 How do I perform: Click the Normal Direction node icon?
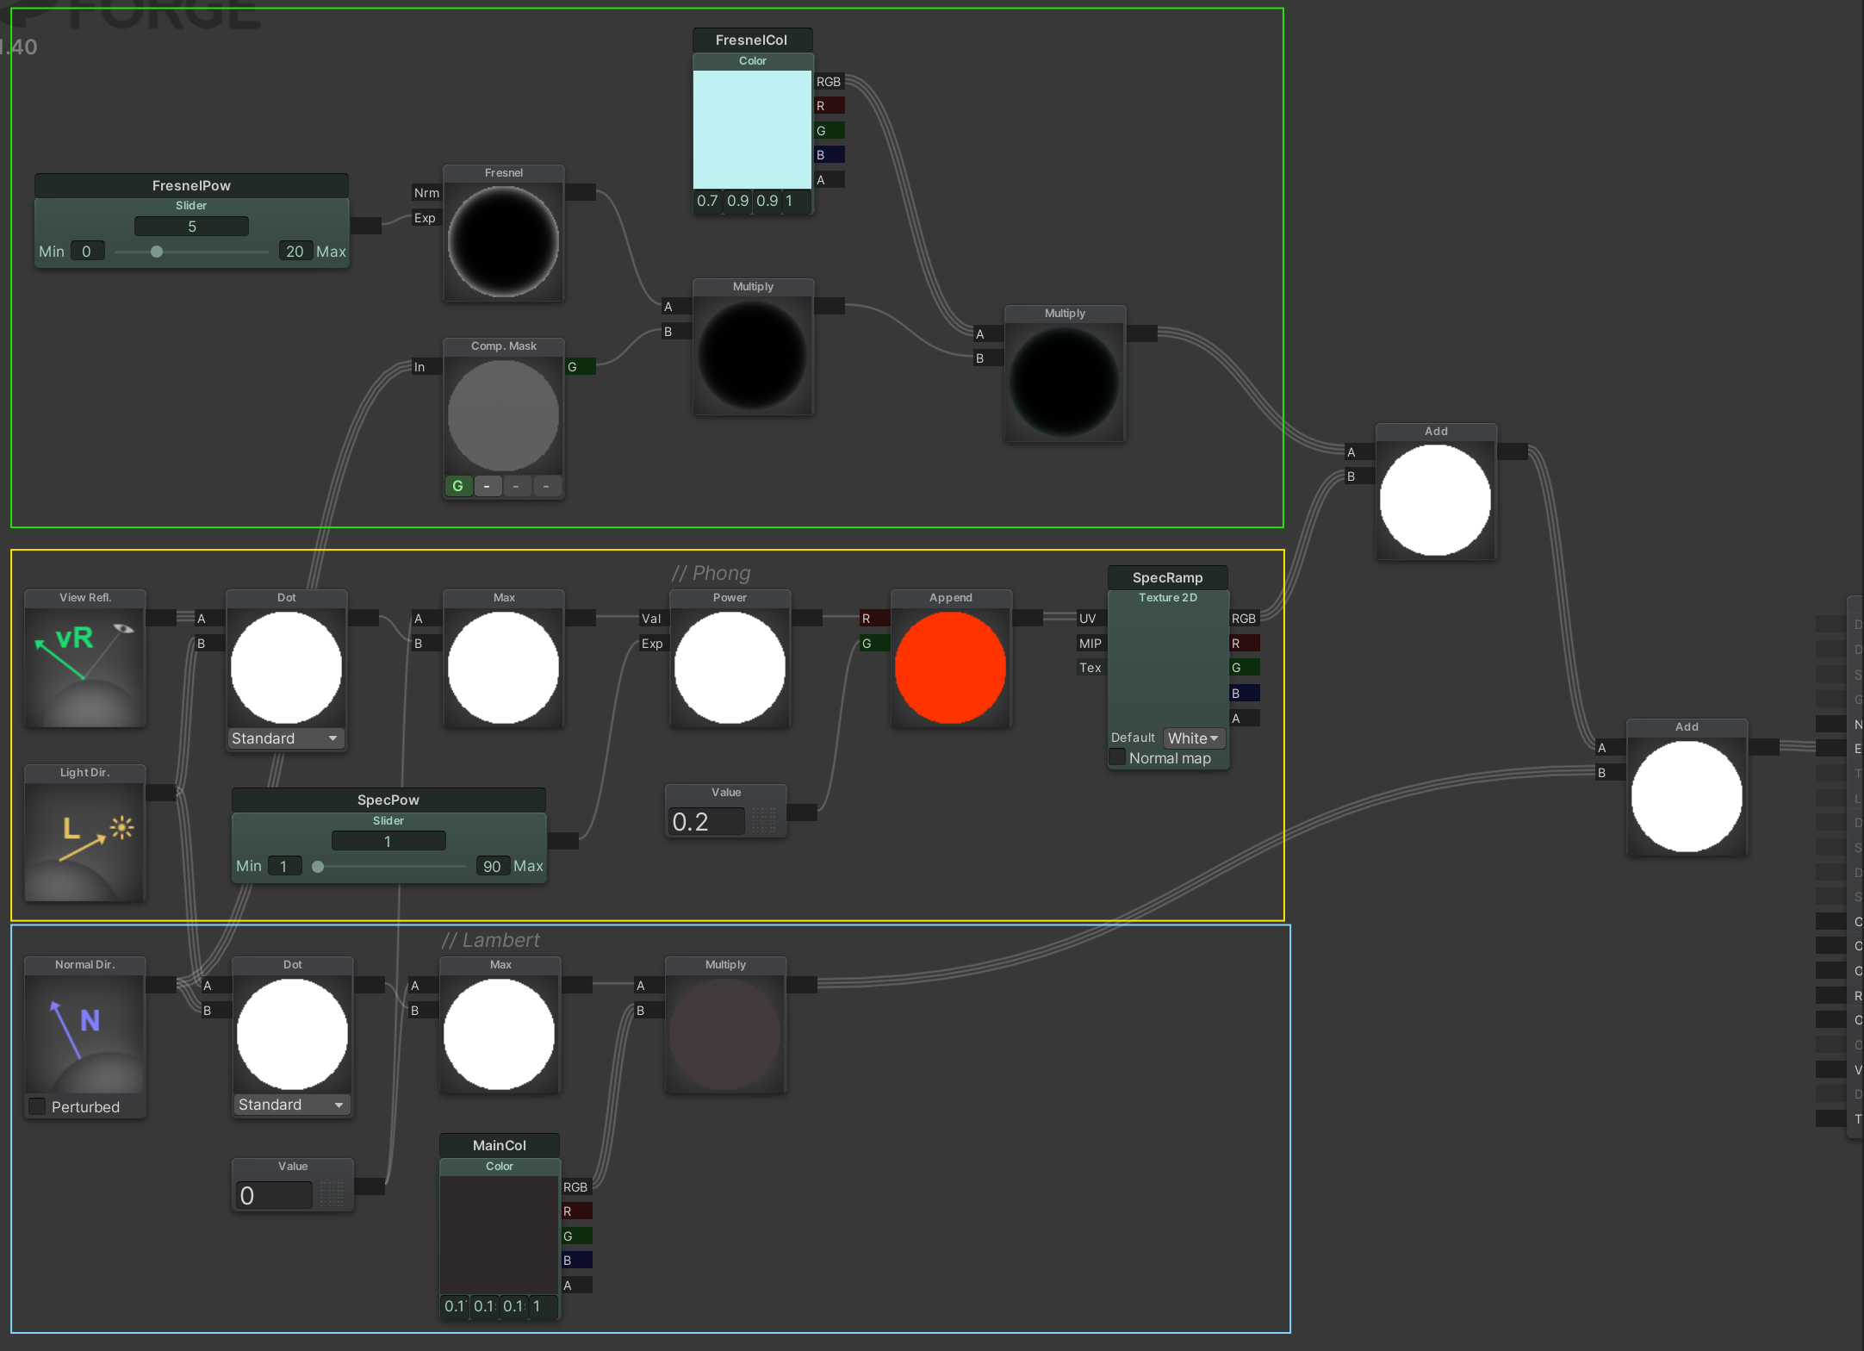coord(84,1033)
